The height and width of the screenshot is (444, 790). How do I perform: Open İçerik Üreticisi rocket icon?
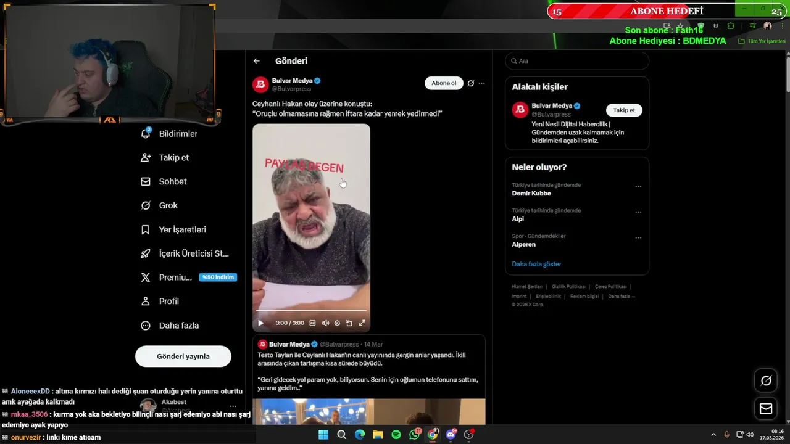click(146, 253)
